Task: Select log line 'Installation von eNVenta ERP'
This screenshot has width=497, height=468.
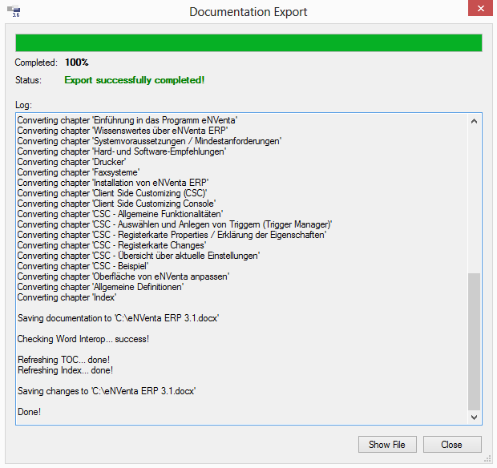Action: pos(113,184)
